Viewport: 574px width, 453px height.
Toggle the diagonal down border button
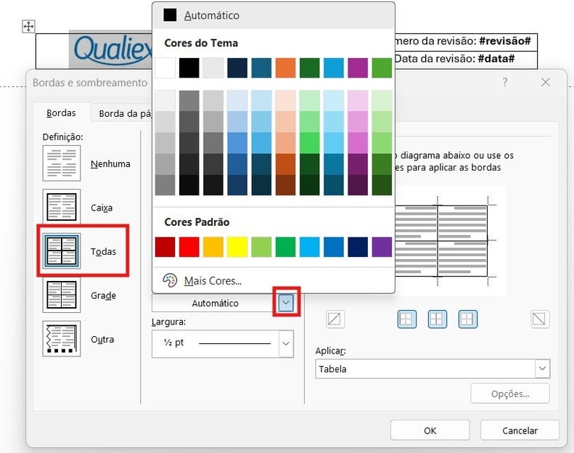click(540, 319)
